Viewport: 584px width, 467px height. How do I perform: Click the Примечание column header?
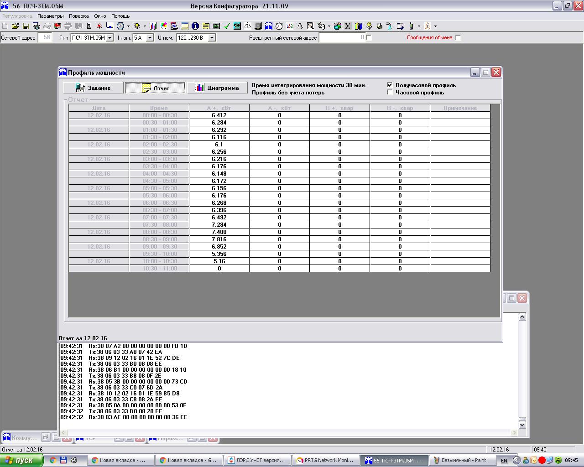[460, 108]
